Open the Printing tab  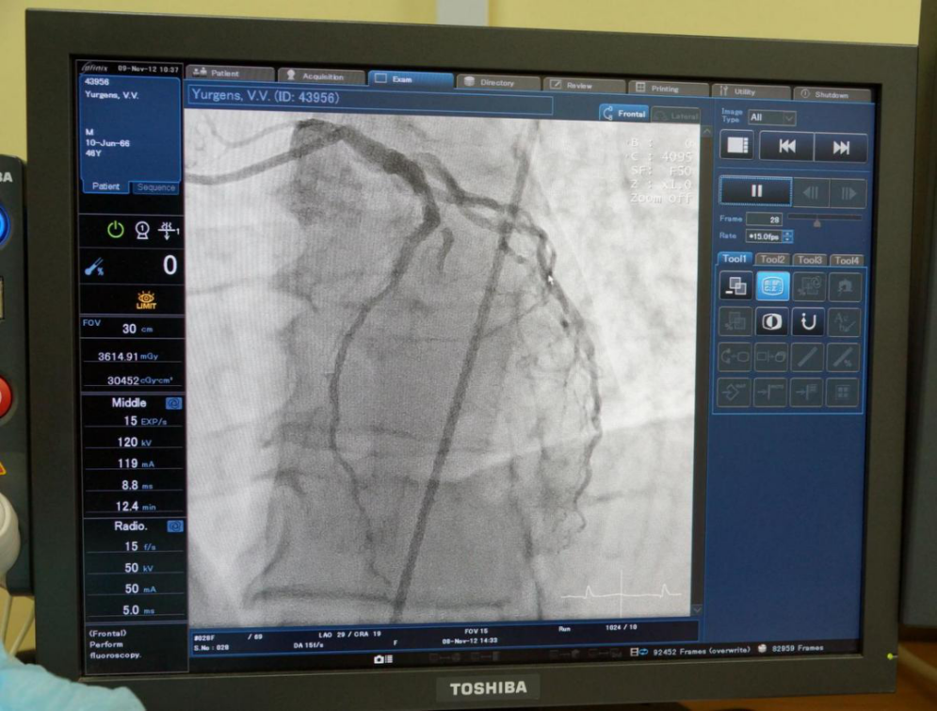click(x=669, y=89)
